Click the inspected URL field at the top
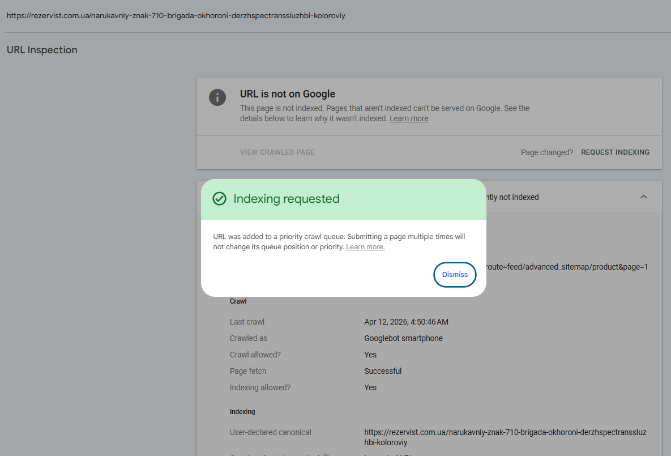The width and height of the screenshot is (671, 456). [x=176, y=15]
